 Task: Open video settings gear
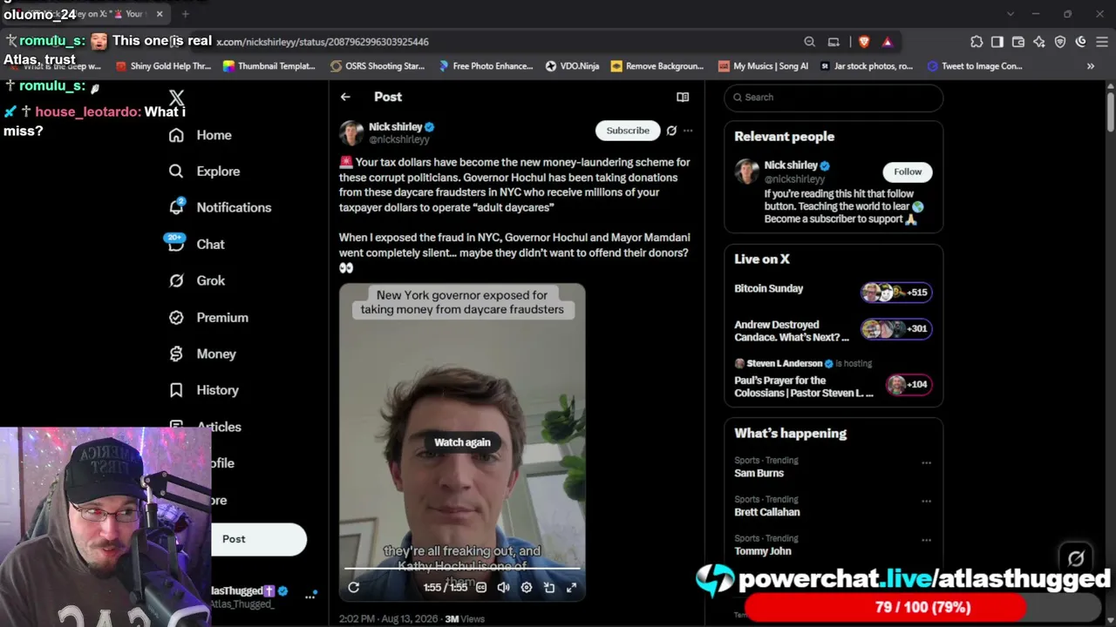coord(527,588)
